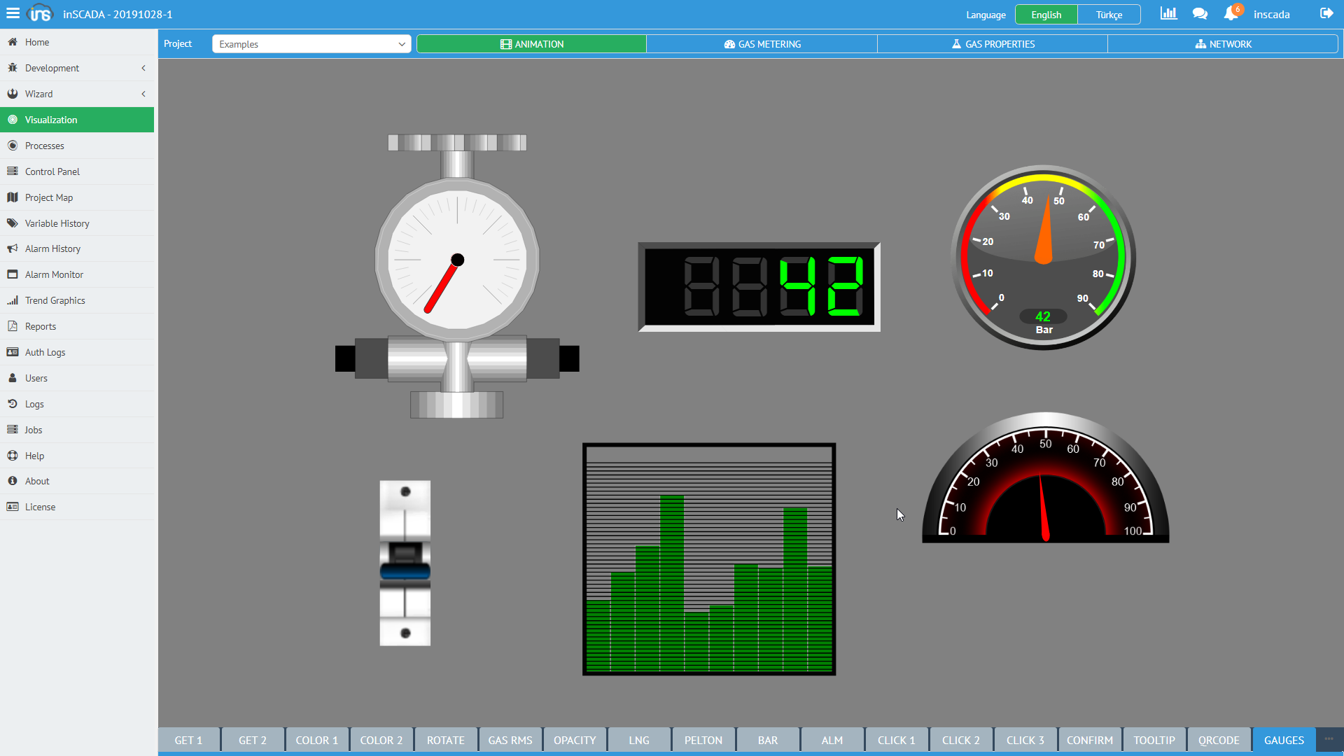The height and width of the screenshot is (756, 1344).
Task: Switch language to Türkçe
Action: click(1109, 15)
